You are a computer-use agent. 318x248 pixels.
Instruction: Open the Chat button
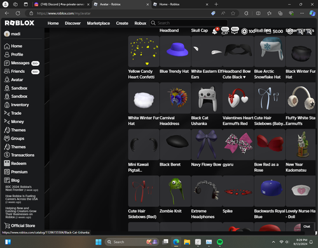pyautogui.click(x=307, y=226)
